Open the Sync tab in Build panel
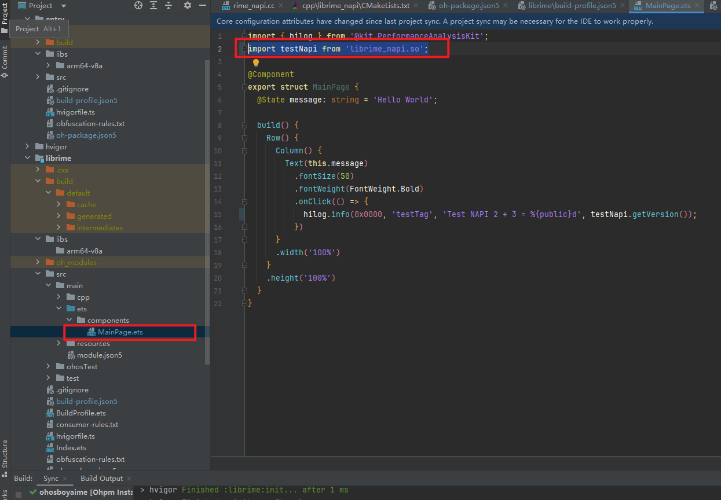 pyautogui.click(x=51, y=479)
